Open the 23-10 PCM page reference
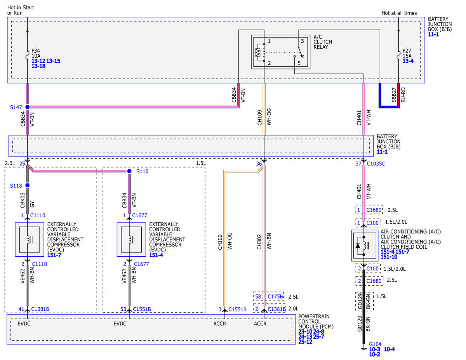Image resolution: width=466 pixels, height=360 pixels. click(x=305, y=332)
